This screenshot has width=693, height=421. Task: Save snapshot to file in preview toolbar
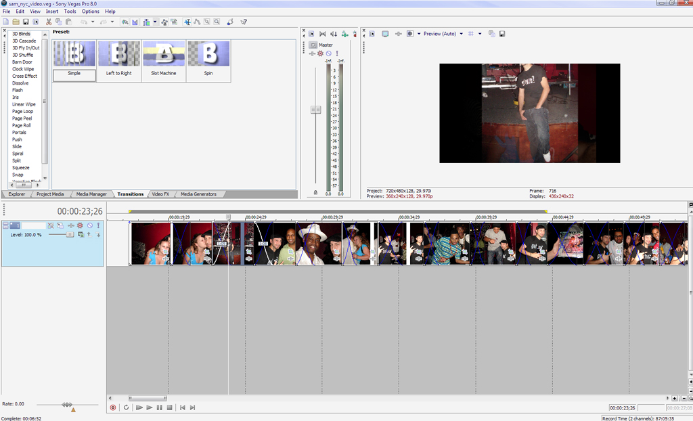point(502,34)
